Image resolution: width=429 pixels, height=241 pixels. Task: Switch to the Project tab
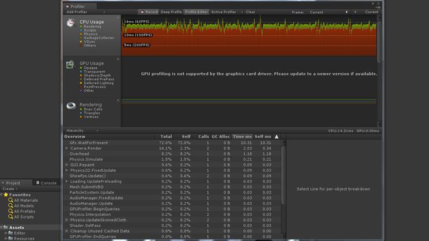tap(16, 183)
